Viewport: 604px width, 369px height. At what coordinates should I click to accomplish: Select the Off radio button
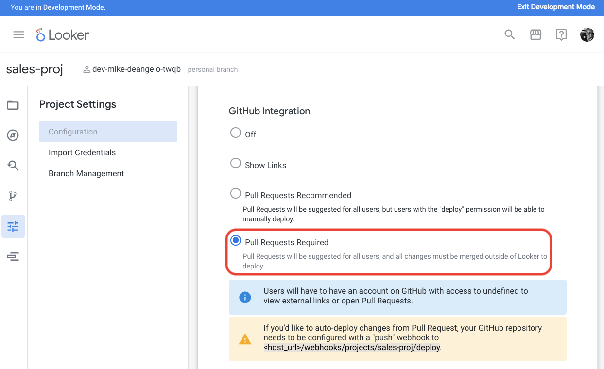[x=236, y=133]
